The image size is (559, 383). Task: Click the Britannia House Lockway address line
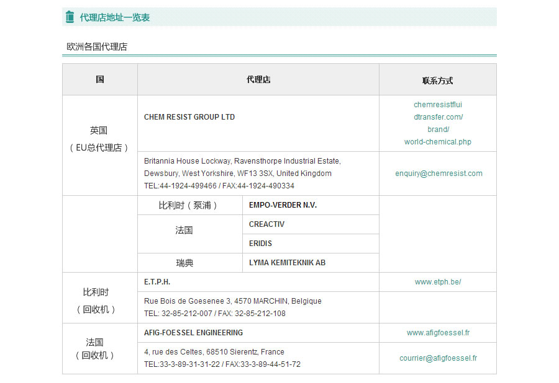click(x=242, y=161)
